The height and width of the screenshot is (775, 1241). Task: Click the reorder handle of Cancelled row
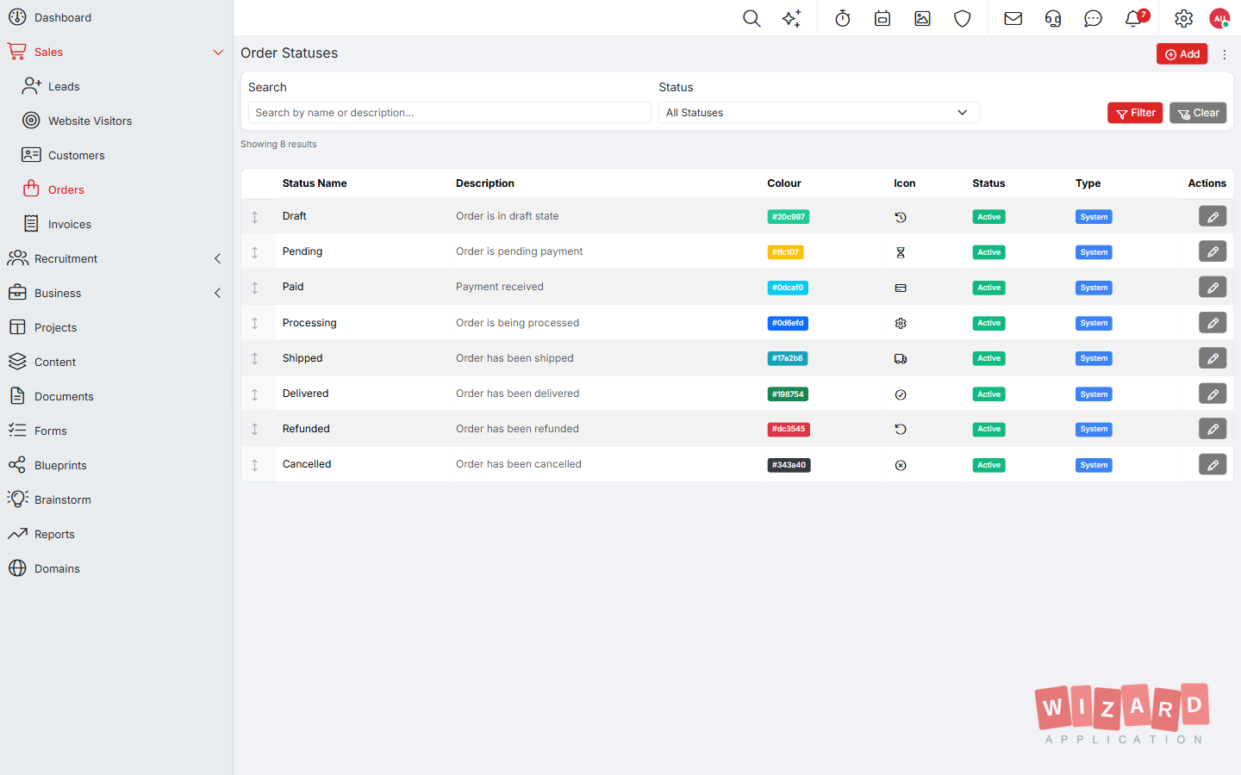tap(255, 465)
